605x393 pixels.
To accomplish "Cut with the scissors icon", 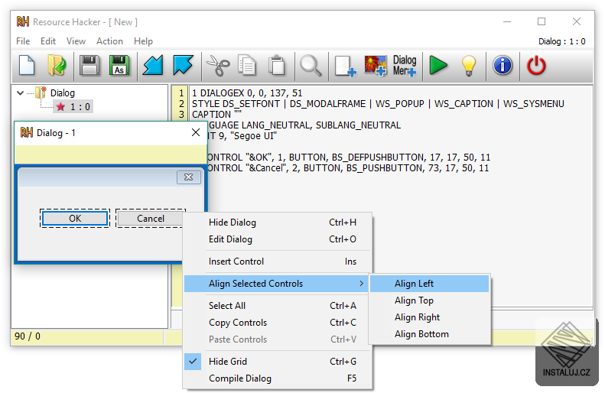I will [x=218, y=65].
